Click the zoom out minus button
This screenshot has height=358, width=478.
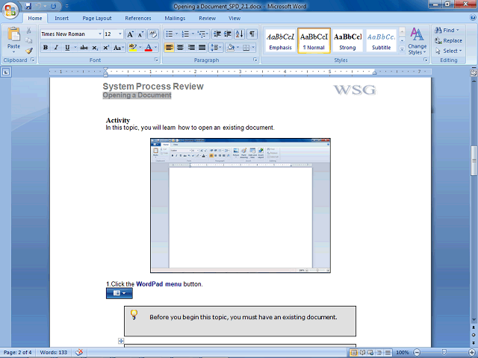pos(417,353)
